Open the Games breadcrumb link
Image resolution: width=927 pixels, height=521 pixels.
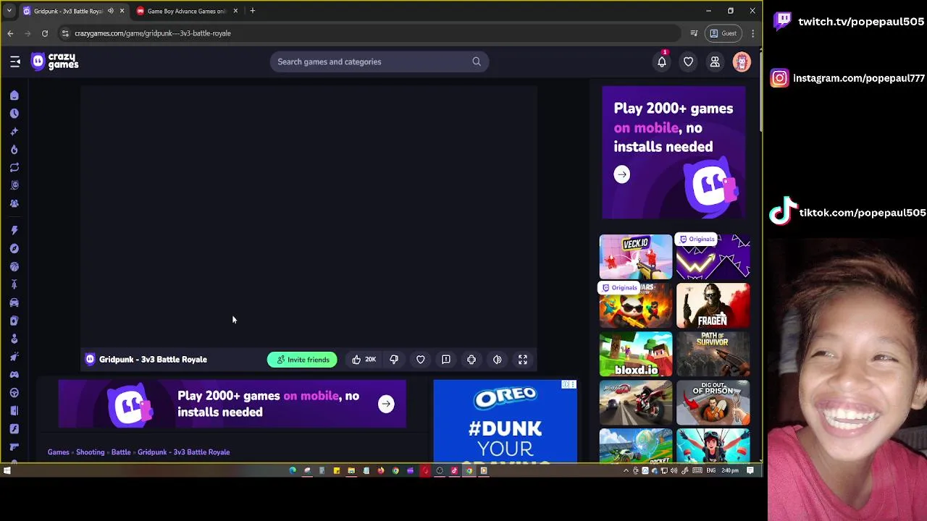59,452
